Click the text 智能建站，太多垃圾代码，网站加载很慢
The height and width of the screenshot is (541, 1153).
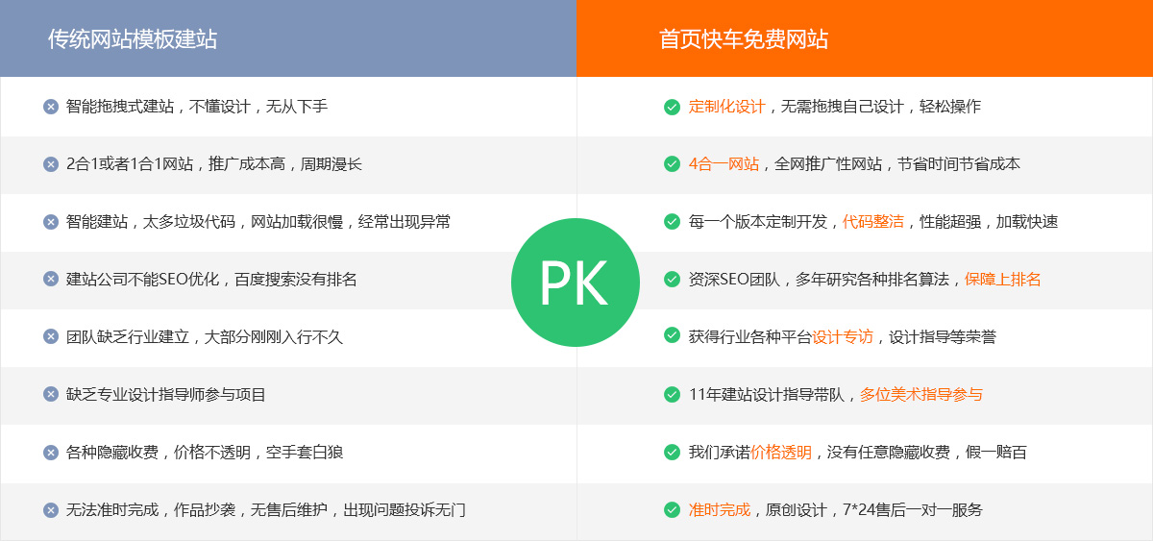pyautogui.click(x=205, y=222)
